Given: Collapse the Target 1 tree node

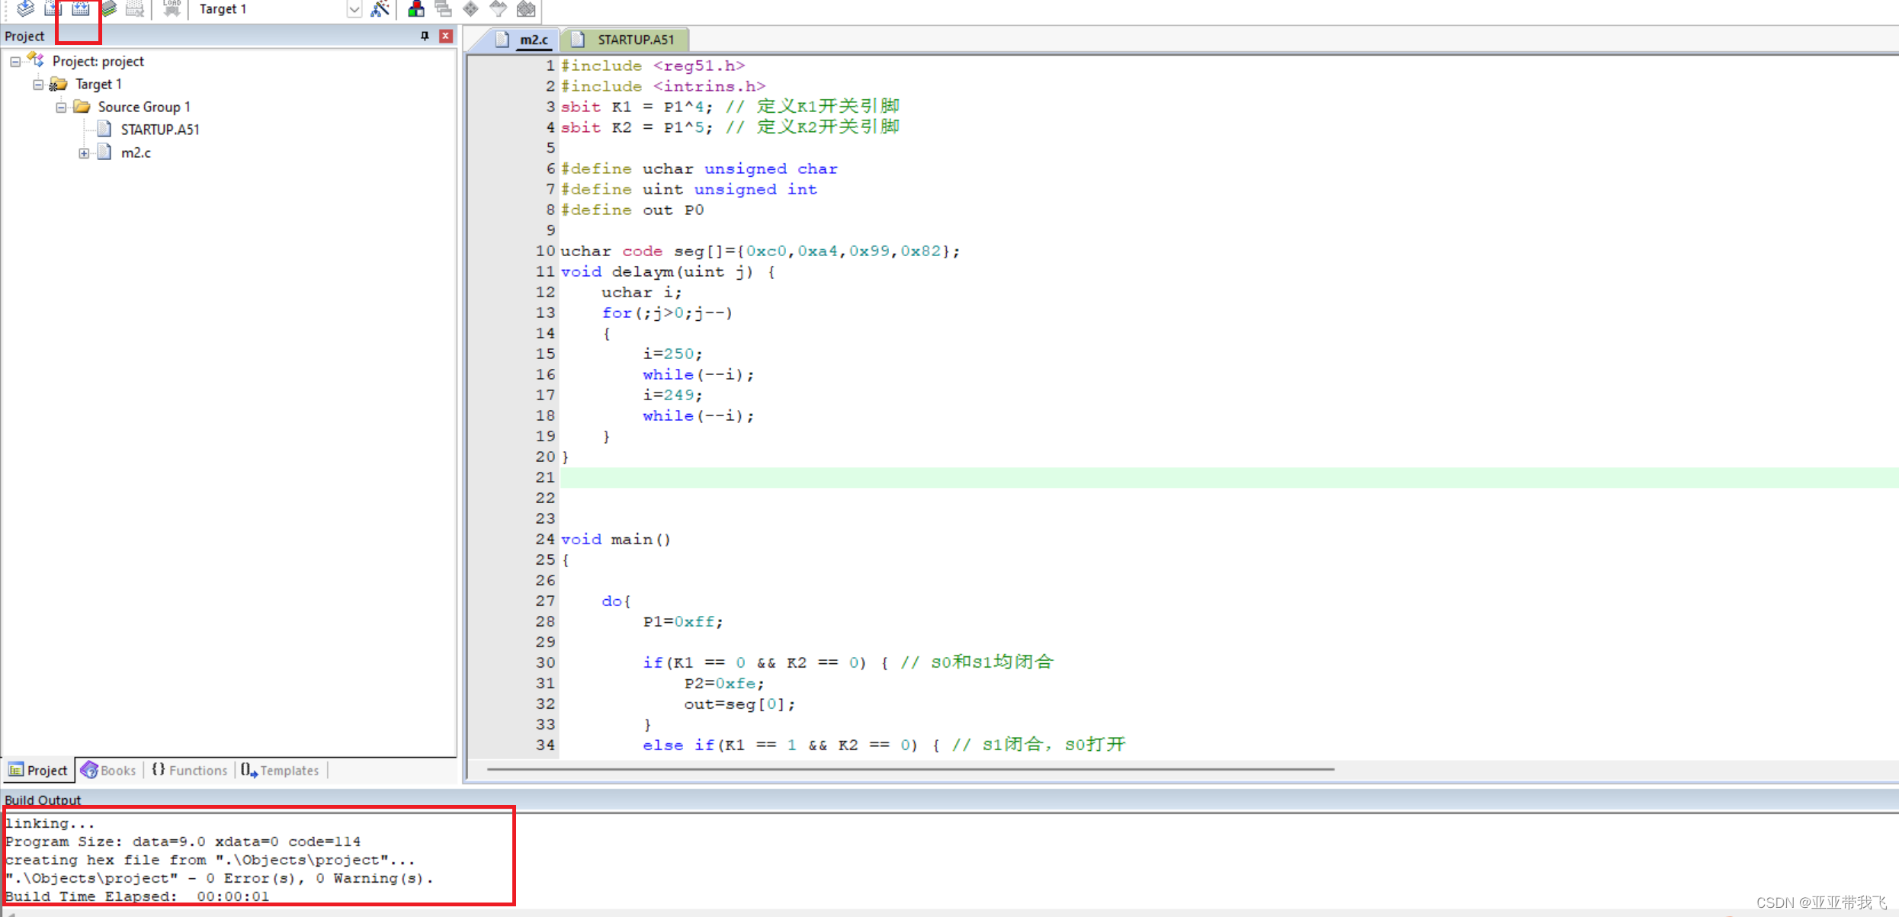Looking at the screenshot, I should pyautogui.click(x=38, y=84).
